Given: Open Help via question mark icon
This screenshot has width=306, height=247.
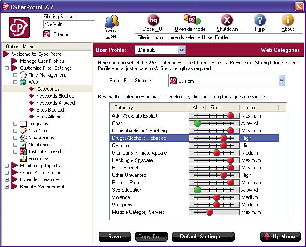Looking at the screenshot, I should (x=260, y=20).
